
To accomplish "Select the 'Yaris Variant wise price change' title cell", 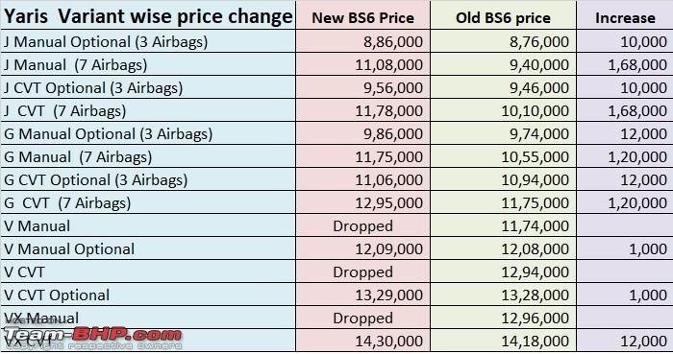I will click(148, 16).
